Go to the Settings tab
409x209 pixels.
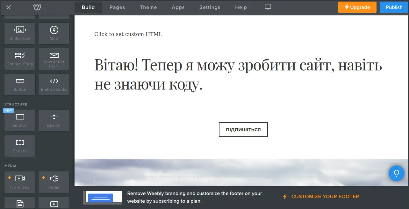pos(210,7)
